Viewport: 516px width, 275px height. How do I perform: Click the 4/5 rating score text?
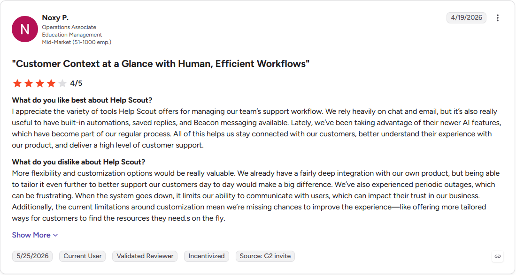(x=76, y=83)
